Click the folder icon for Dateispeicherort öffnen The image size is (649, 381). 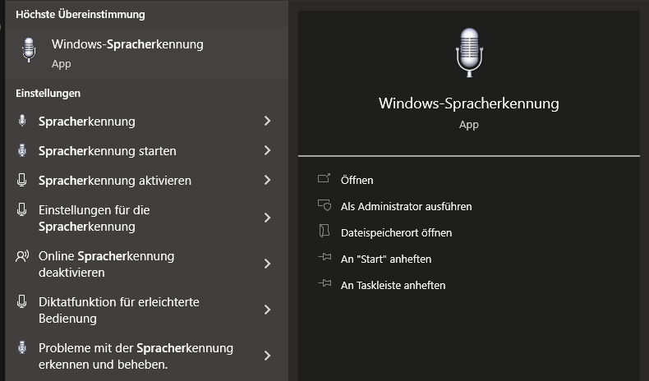tap(324, 231)
